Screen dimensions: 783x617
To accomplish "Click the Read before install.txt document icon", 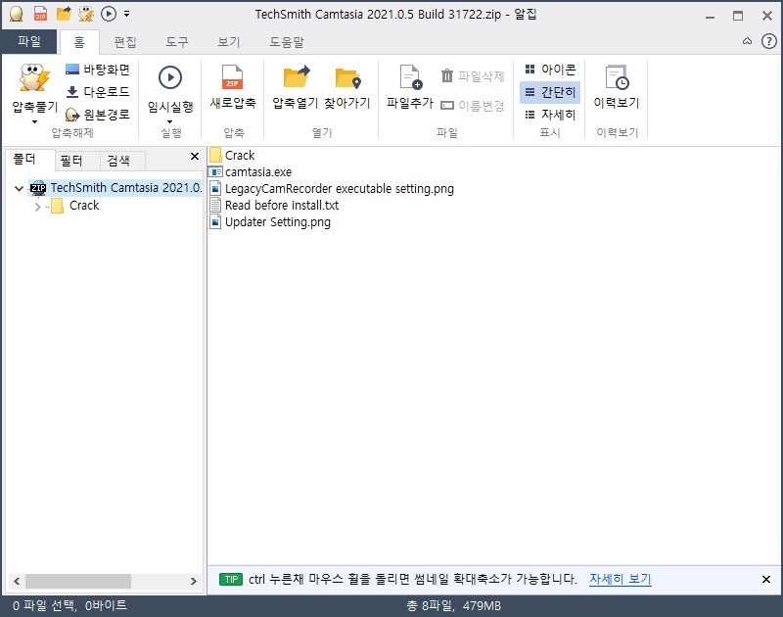I will pos(215,206).
